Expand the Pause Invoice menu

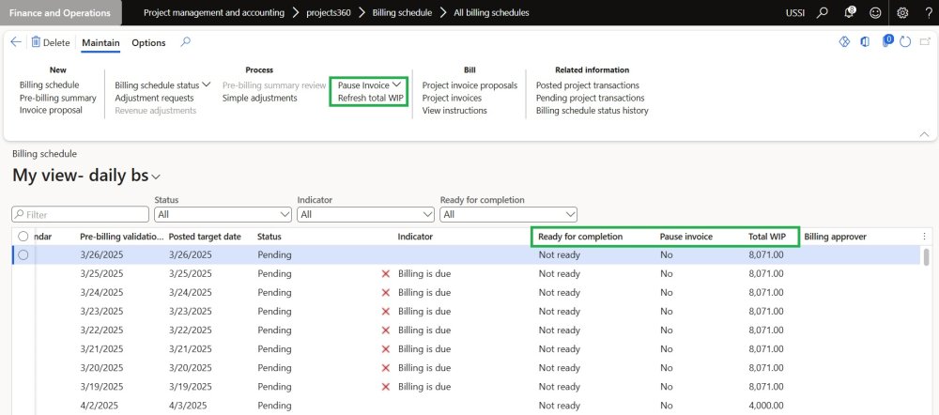tap(369, 85)
